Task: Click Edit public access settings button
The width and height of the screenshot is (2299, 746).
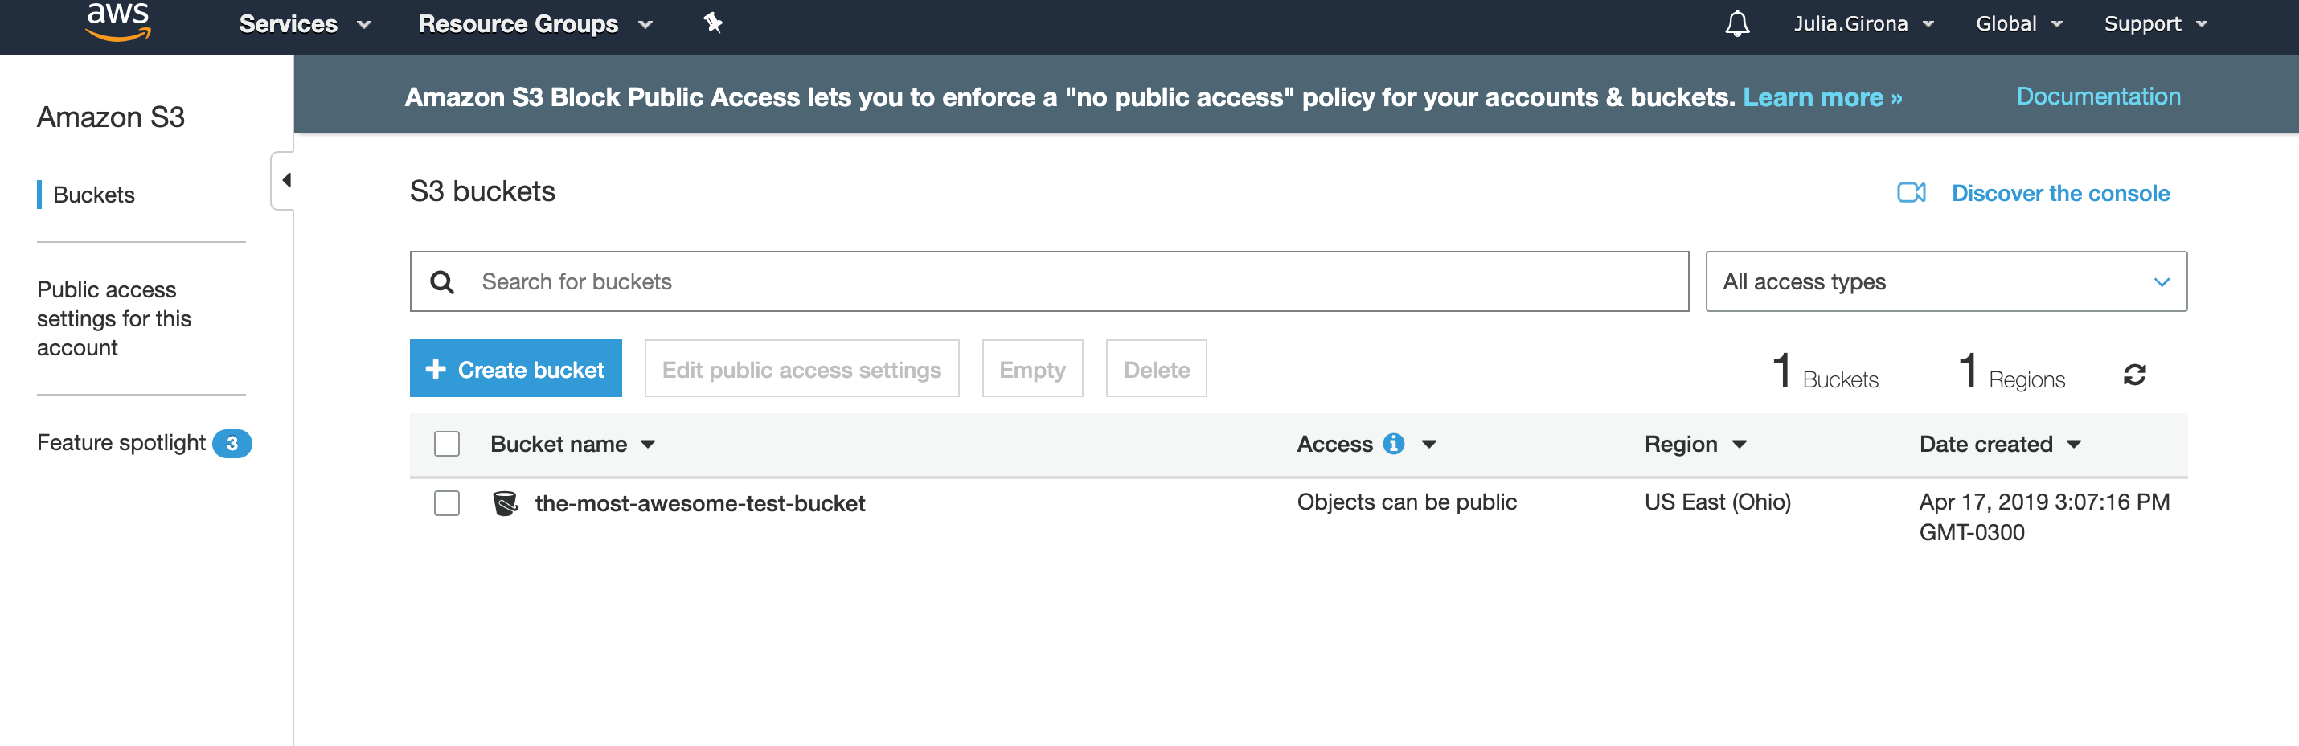Action: point(801,368)
